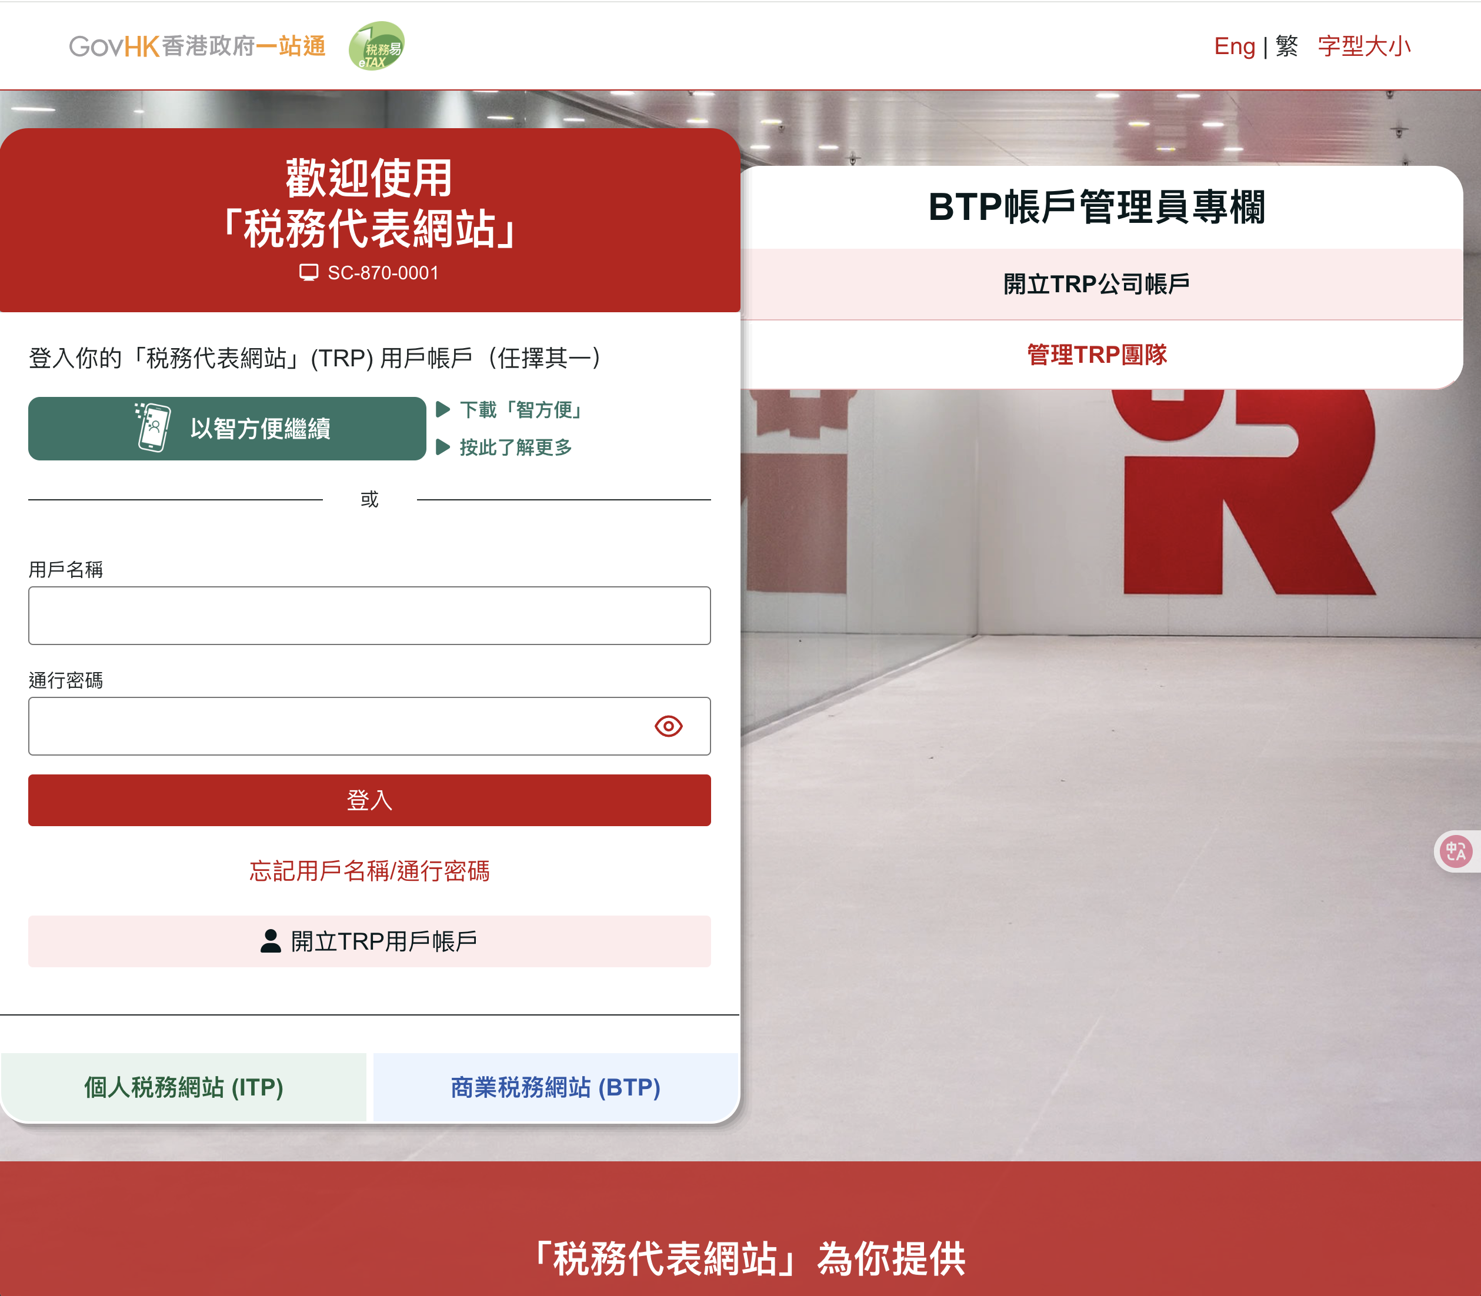Click the floating translate widget icon

(x=1456, y=851)
